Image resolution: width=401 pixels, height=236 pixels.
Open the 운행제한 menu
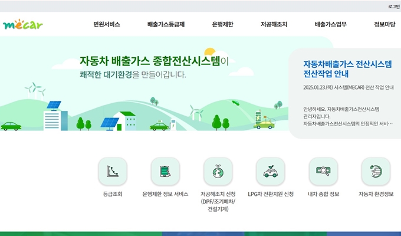tap(222, 24)
